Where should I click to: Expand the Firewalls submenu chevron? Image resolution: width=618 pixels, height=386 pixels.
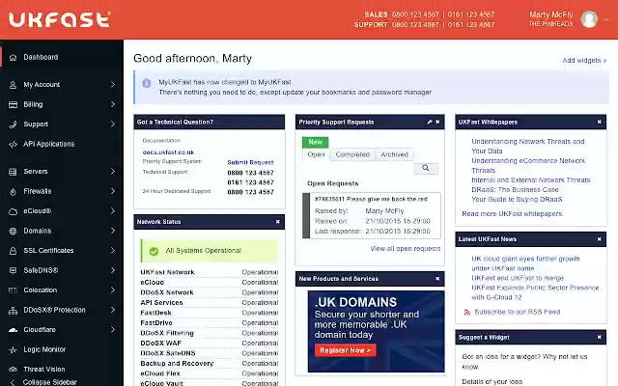[x=113, y=191]
